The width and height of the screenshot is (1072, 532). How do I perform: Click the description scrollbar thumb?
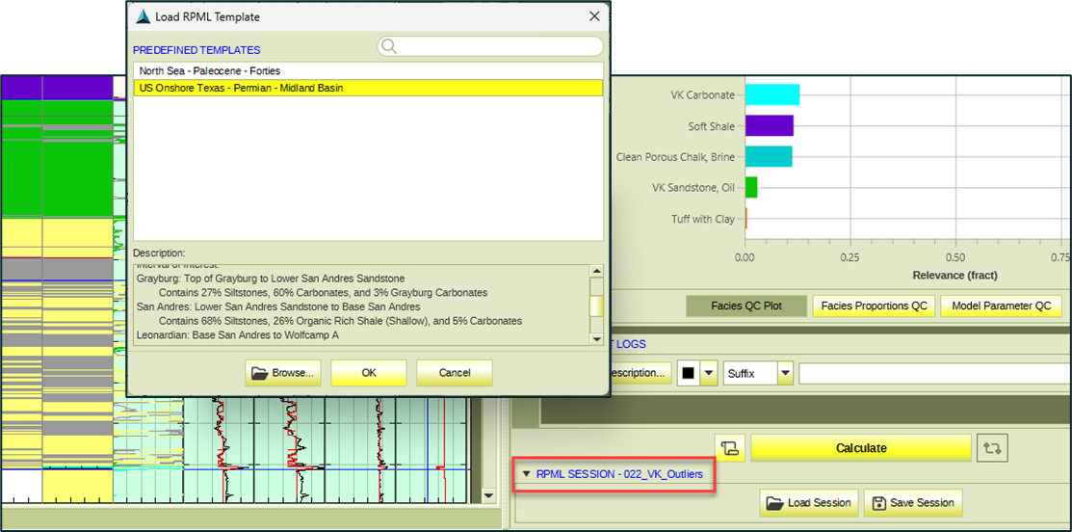coord(597,306)
